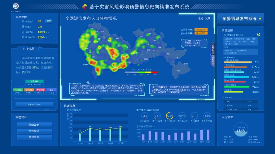Click the green segment of heatmap legend
The height and width of the screenshot is (154, 275).
point(141,72)
